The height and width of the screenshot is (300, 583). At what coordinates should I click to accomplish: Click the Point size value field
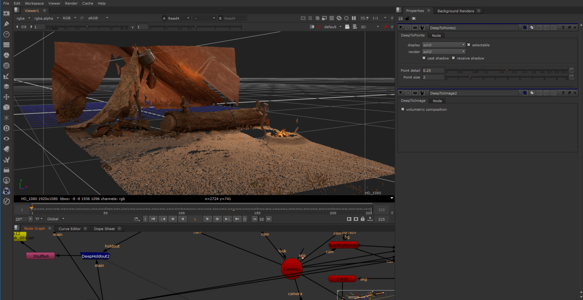click(433, 77)
